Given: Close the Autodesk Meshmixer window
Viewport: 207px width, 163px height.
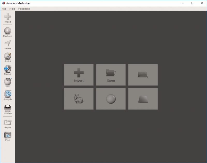Looking at the screenshot, I should point(202,3).
